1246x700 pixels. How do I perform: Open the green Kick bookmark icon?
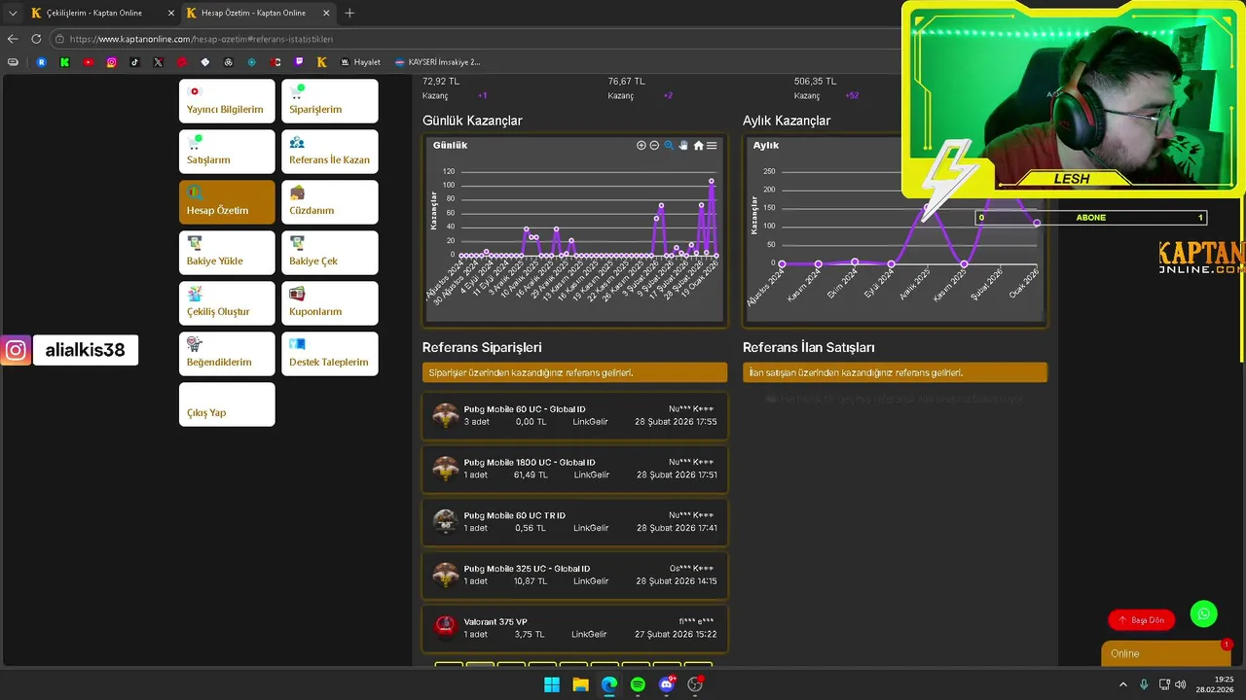coord(65,62)
